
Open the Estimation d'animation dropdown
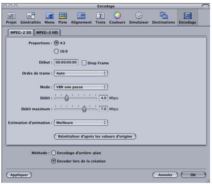(81, 123)
